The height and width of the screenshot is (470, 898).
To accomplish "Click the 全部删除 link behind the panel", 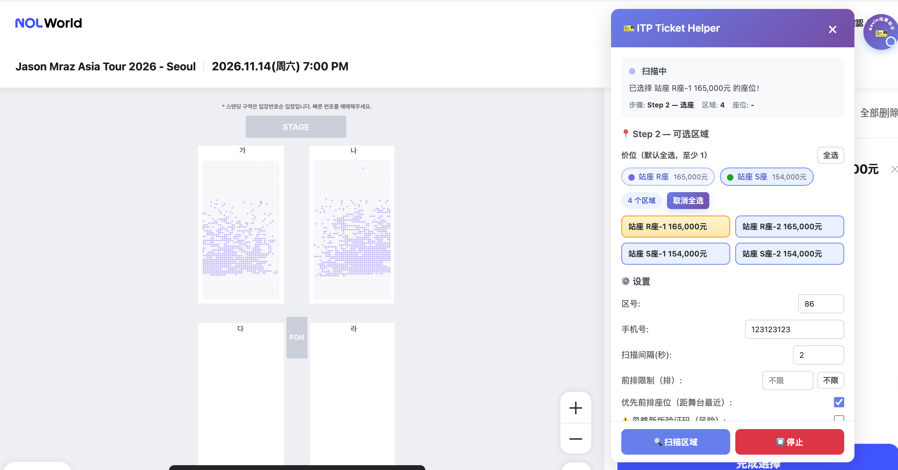I will [878, 113].
